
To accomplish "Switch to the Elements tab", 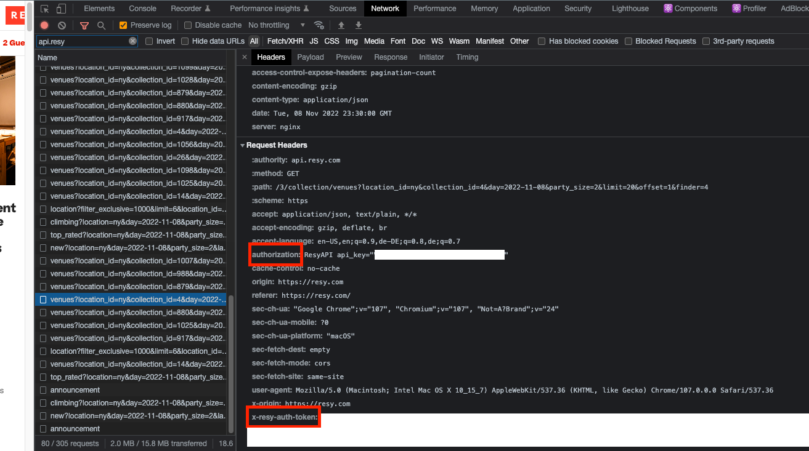I will pyautogui.click(x=99, y=9).
